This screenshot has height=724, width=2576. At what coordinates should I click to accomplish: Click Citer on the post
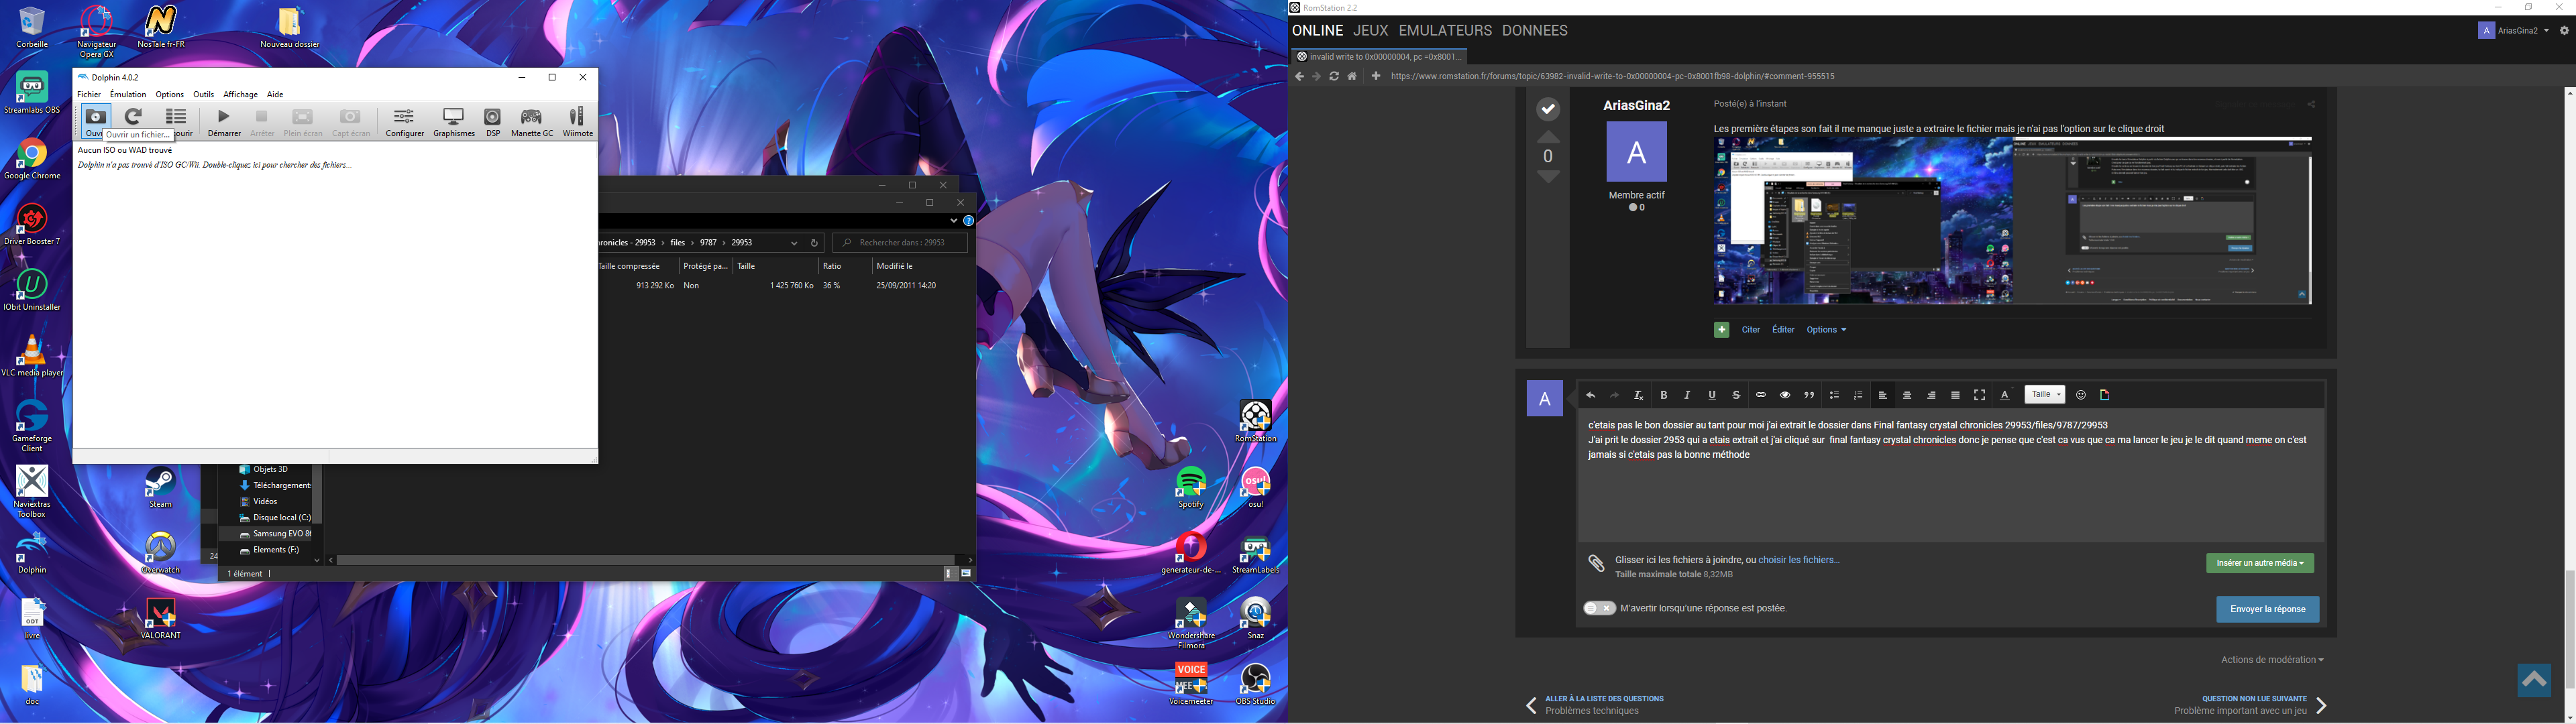tap(1750, 330)
